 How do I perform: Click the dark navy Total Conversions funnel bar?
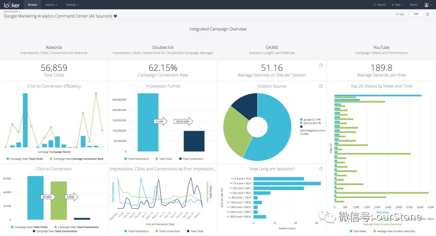tap(194, 141)
